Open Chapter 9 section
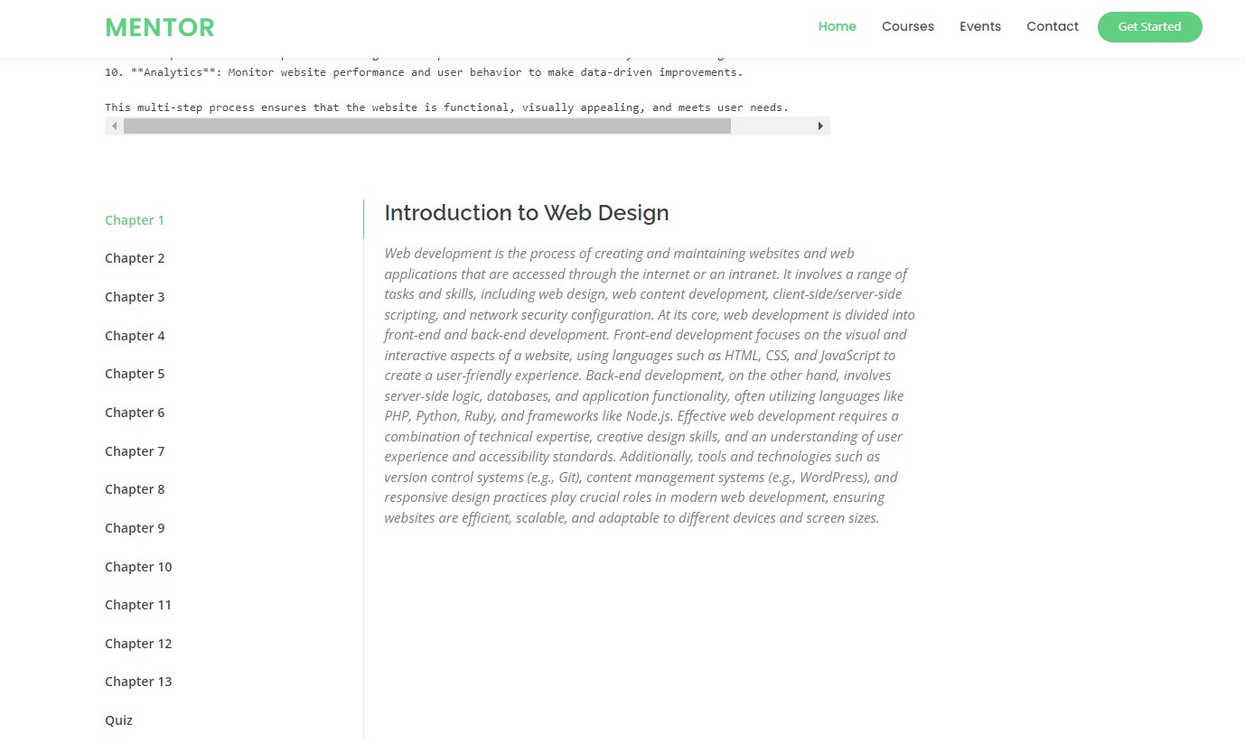Image resolution: width=1245 pixels, height=752 pixels. 135,528
